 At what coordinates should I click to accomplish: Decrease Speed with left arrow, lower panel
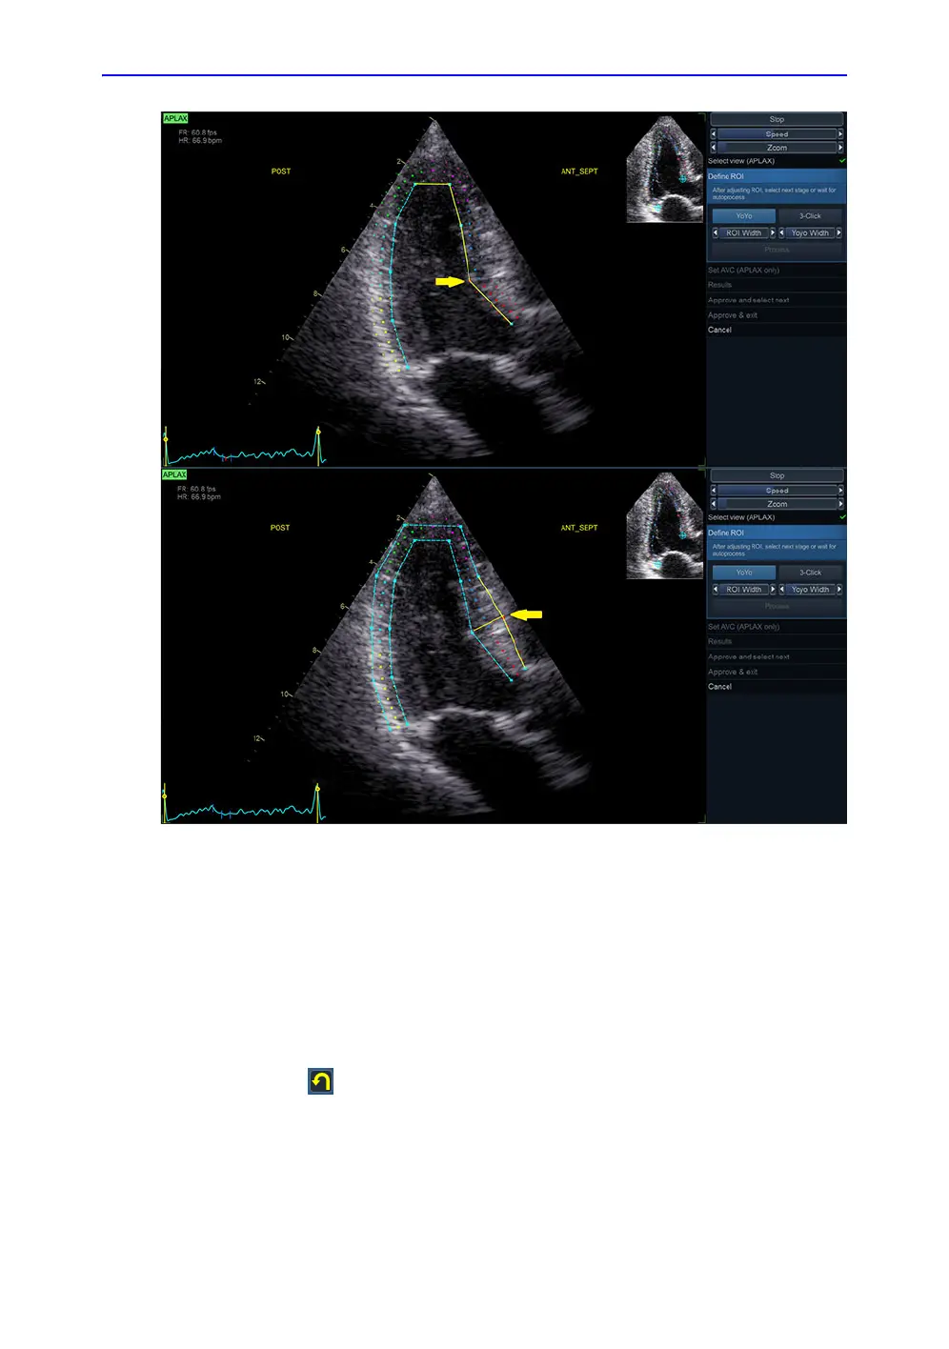pyautogui.click(x=714, y=491)
